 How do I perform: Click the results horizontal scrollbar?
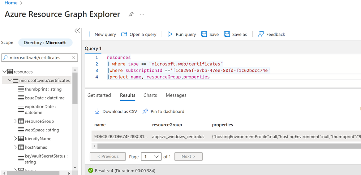(229, 146)
